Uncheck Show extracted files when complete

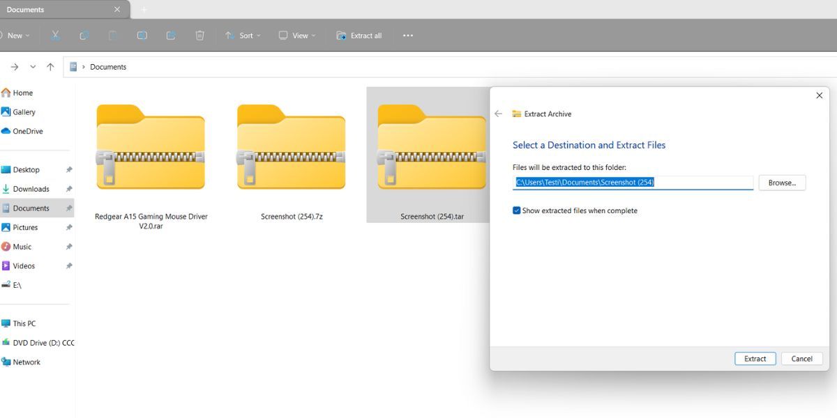coord(517,210)
